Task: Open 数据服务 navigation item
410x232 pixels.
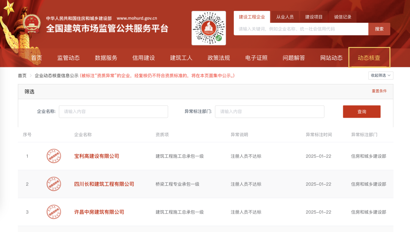Action: (106, 58)
